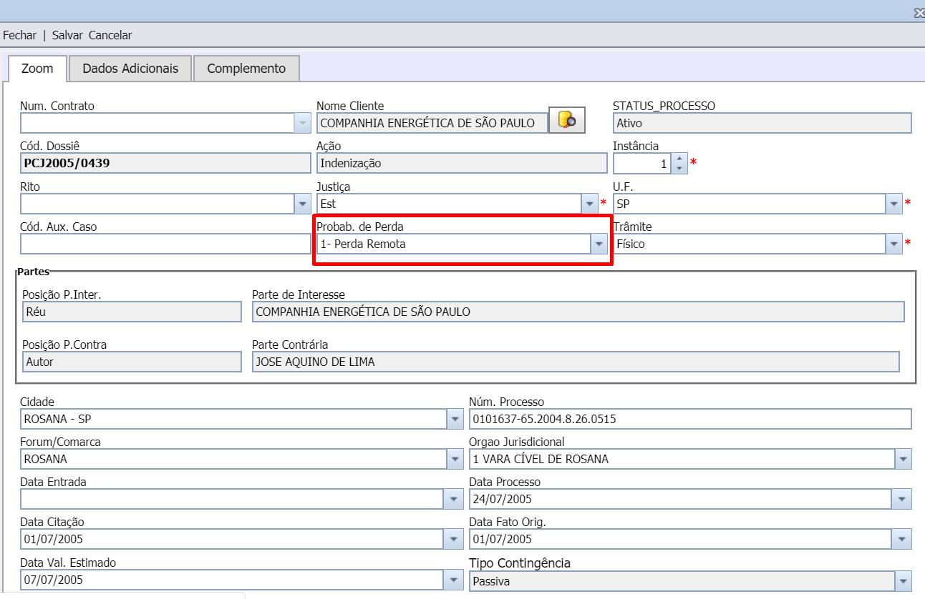This screenshot has width=925, height=599.
Task: Open the U.F. dropdown showing SP
Action: (894, 204)
